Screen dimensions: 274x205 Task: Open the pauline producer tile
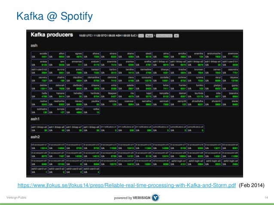coord(91,103)
